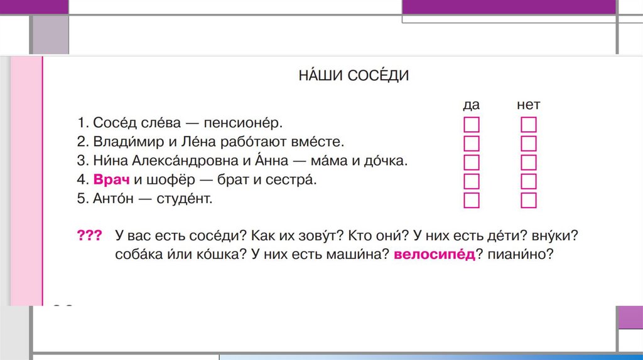Click sentence 'Сосед слева — пенсионер.'
The height and width of the screenshot is (360, 643).
tap(187, 122)
